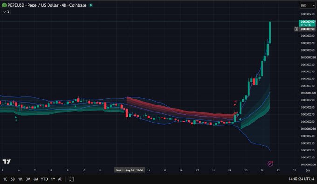Select the 3M time range
This screenshot has height=184, width=317.
28,179
